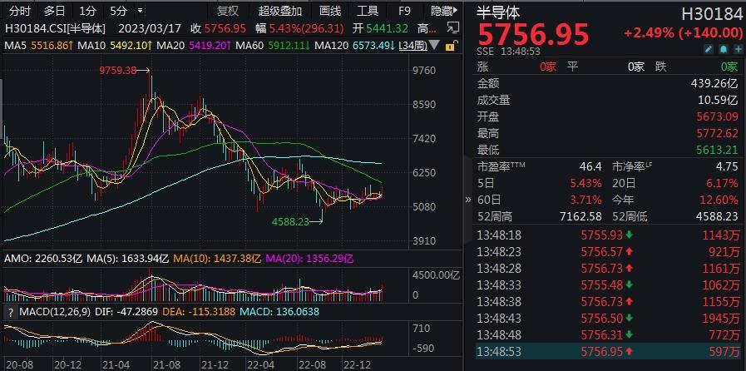This screenshot has width=746, height=371.
Task: Collapse the side panel with the » arrow
Action: (x=468, y=200)
